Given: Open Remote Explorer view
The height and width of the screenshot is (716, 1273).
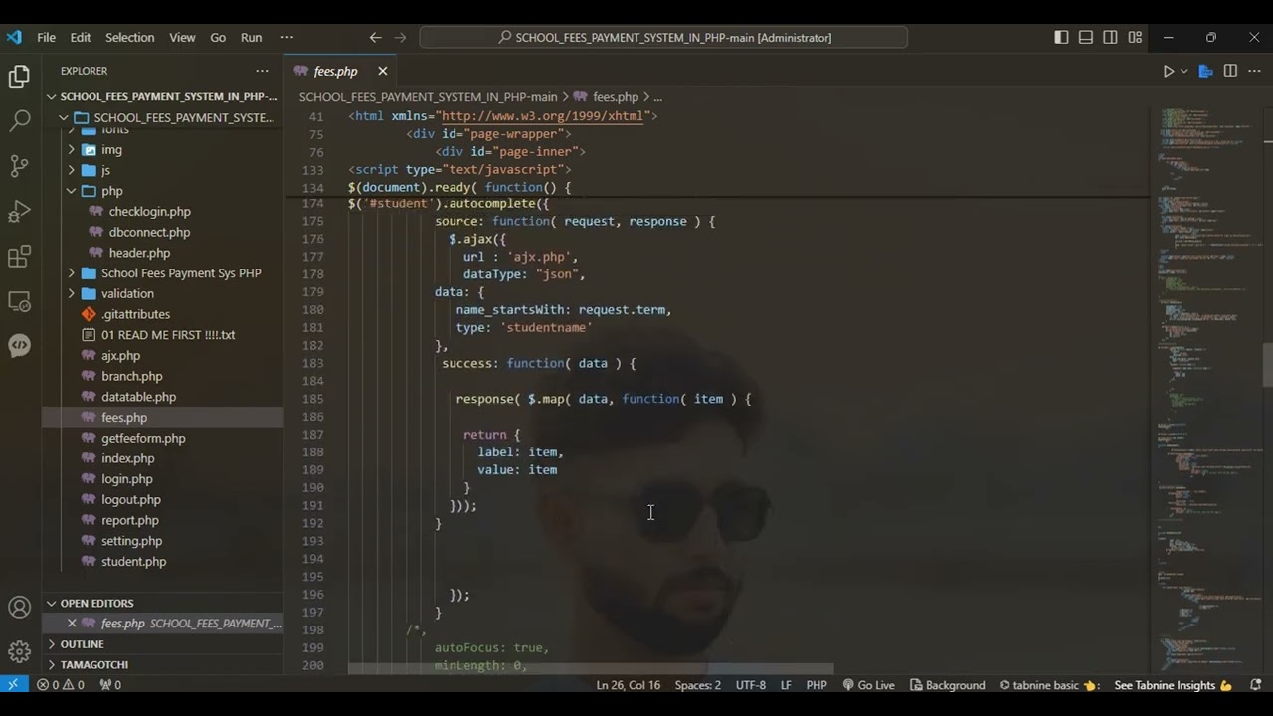Looking at the screenshot, I should tap(19, 301).
